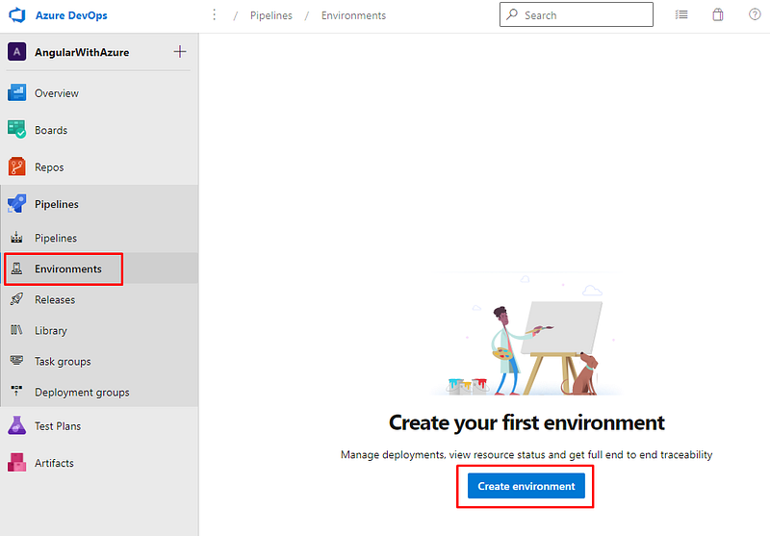Focus the Search input field
The image size is (770, 536).
[x=576, y=14]
